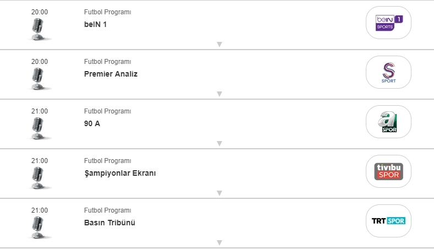Image resolution: width=434 pixels, height=249 pixels.
Task: Click the 90 A program title
Action: [92, 123]
